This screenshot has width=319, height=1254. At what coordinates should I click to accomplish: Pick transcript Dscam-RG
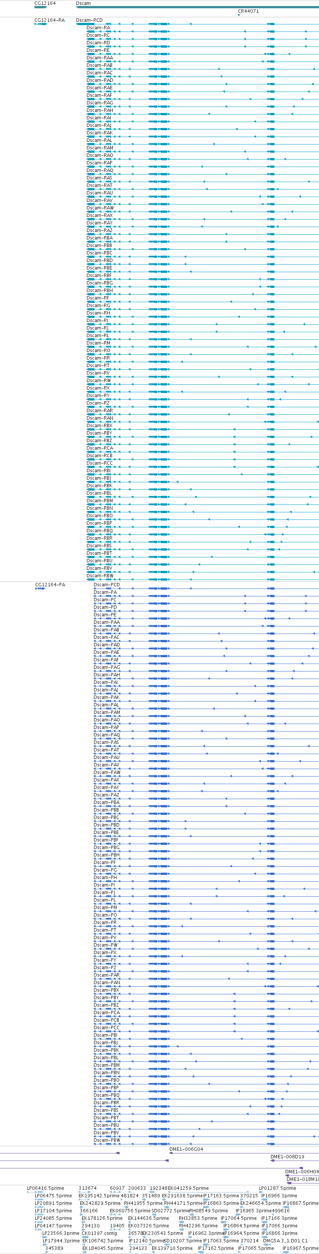coord(98,306)
